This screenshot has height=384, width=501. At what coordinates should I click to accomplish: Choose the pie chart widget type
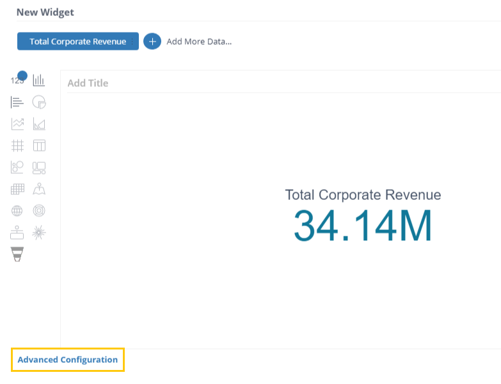tap(39, 102)
